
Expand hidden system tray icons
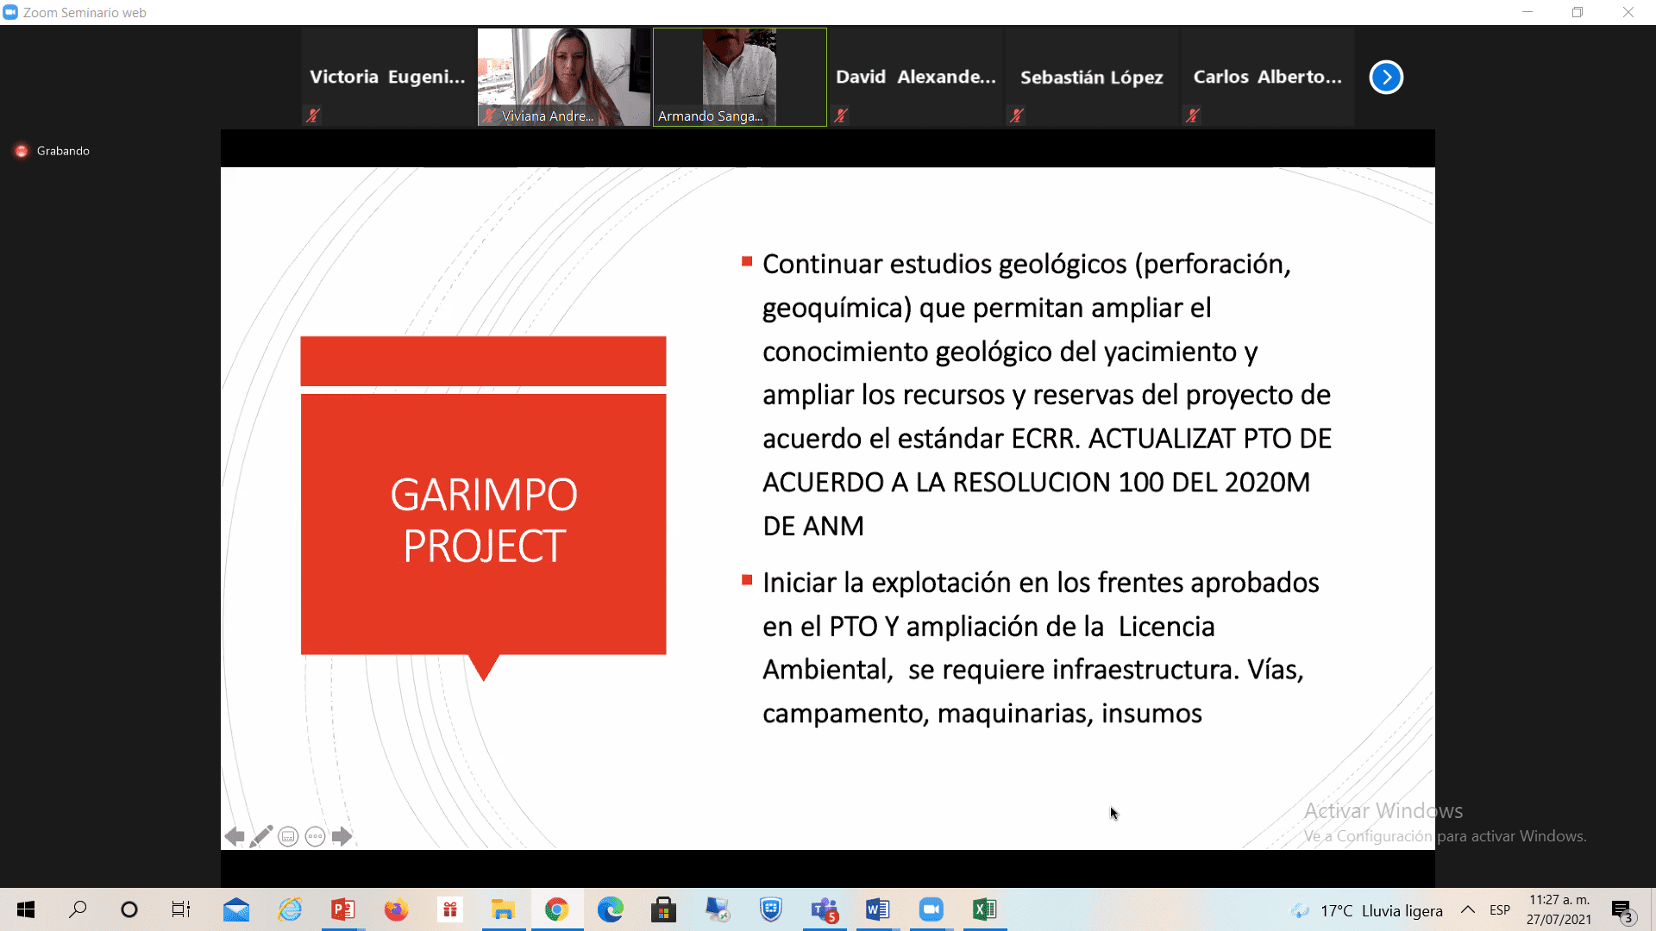pos(1467,909)
